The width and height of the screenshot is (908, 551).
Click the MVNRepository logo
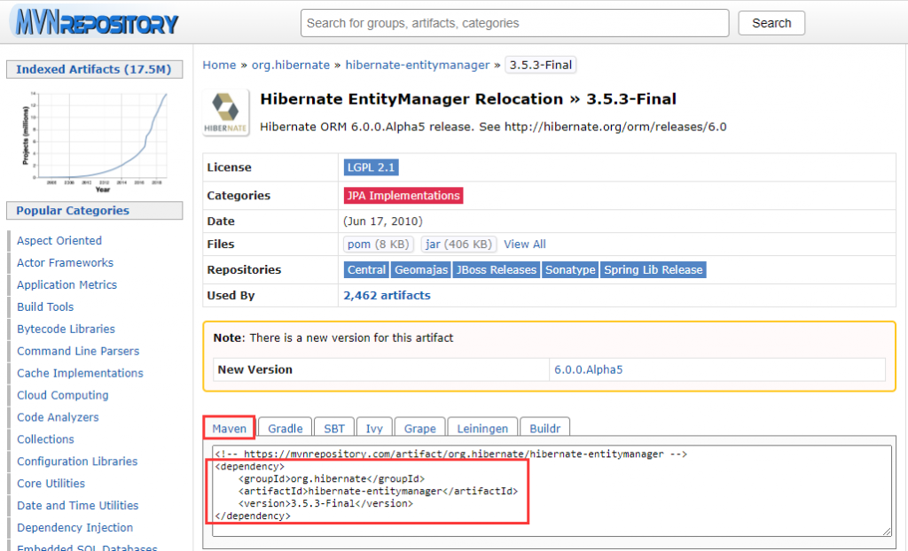click(96, 21)
